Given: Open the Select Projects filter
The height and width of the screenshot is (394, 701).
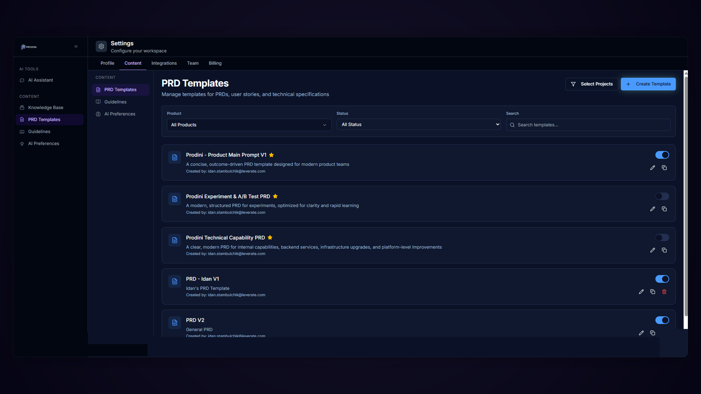Looking at the screenshot, I should tap(591, 84).
